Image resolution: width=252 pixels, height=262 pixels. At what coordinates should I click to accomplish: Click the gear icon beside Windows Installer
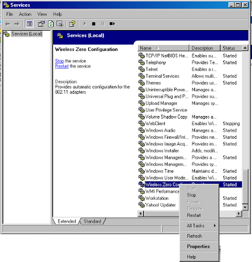[x=141, y=151]
